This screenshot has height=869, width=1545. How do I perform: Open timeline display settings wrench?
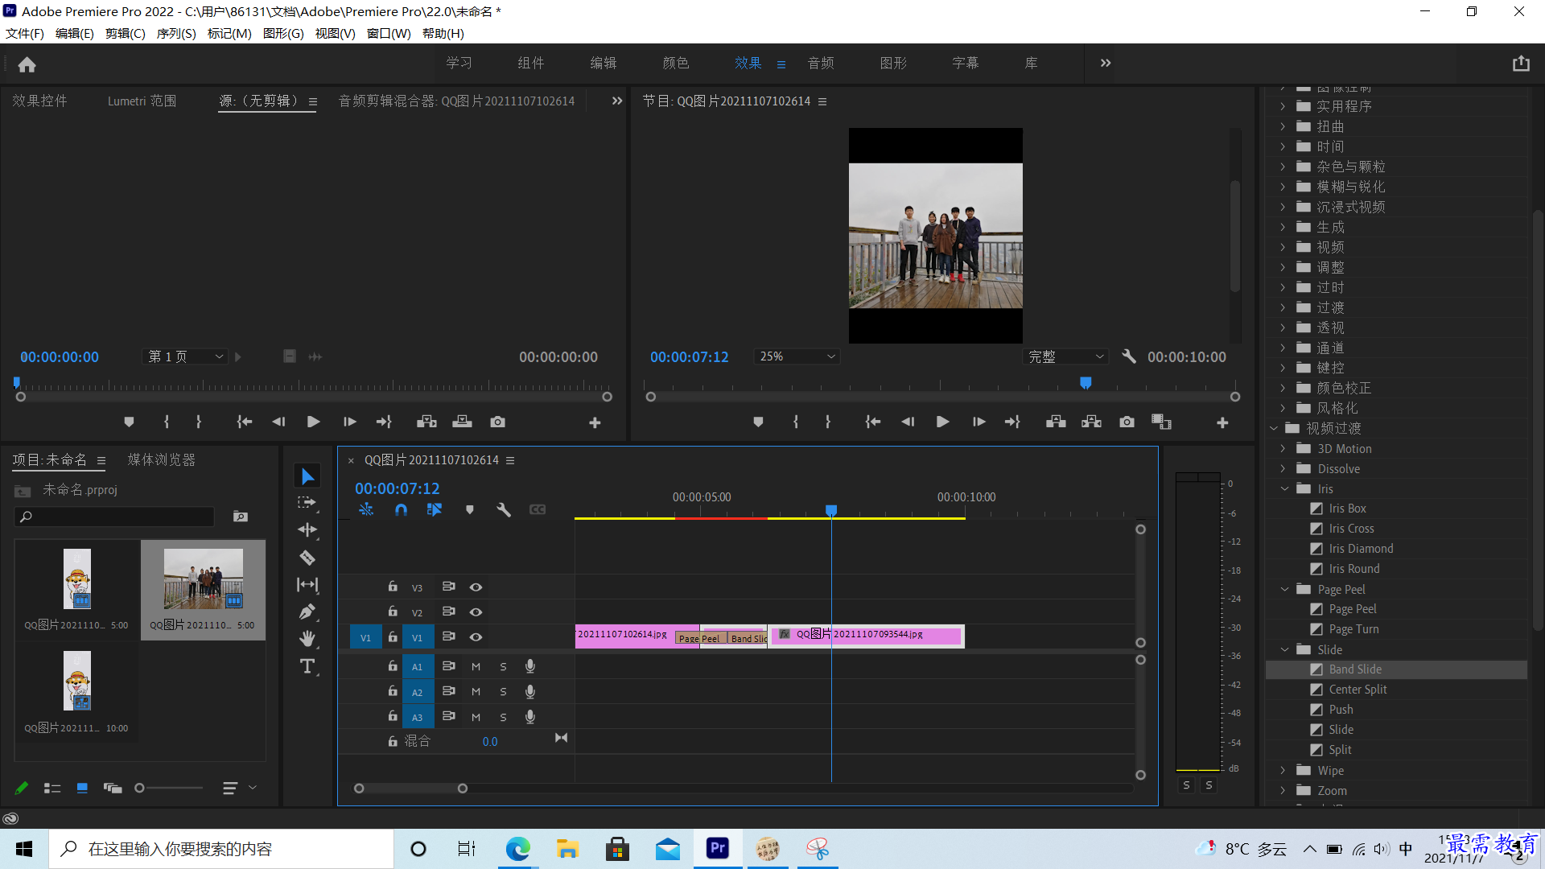[x=504, y=509]
